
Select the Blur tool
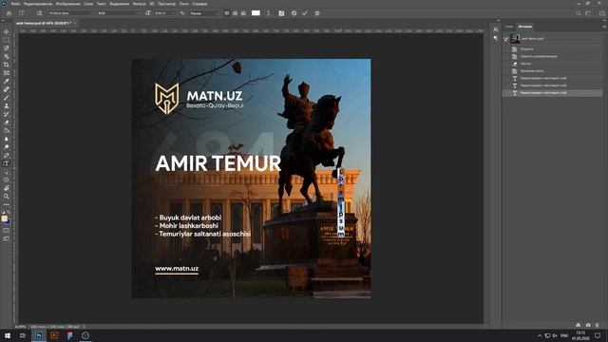(x=7, y=139)
